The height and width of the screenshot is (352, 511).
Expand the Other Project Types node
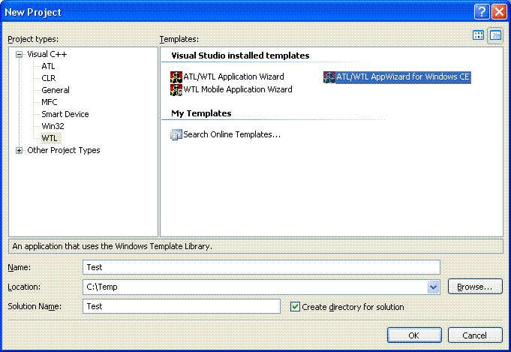point(20,150)
